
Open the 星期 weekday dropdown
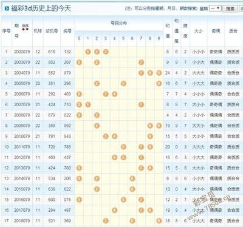click(215, 8)
